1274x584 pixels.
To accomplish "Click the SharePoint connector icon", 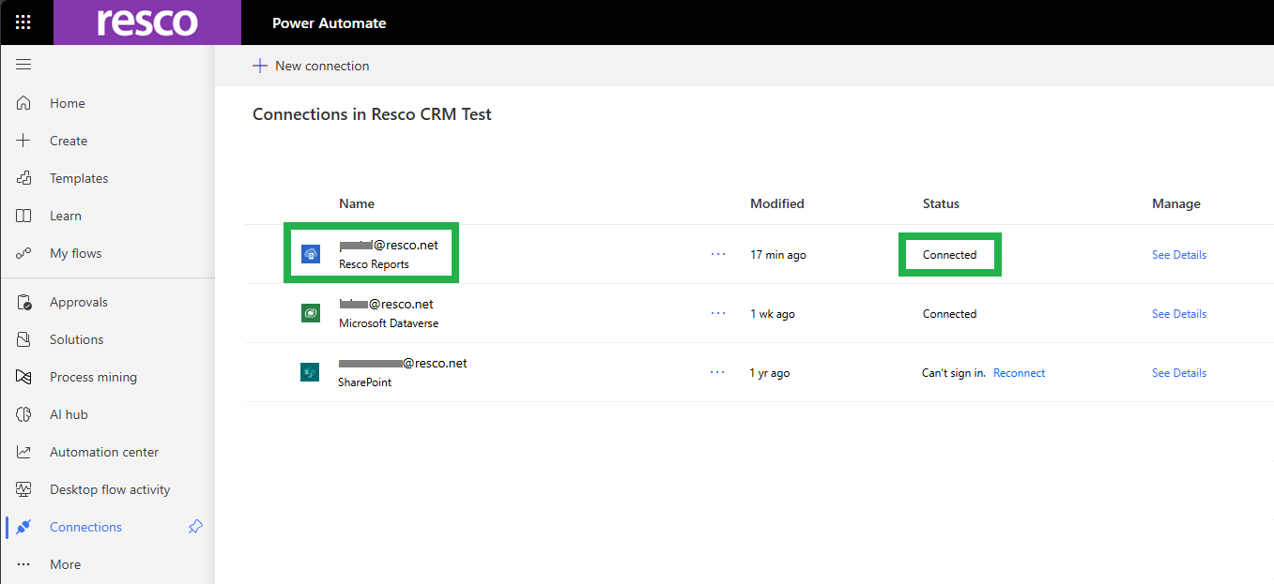I will (x=310, y=372).
